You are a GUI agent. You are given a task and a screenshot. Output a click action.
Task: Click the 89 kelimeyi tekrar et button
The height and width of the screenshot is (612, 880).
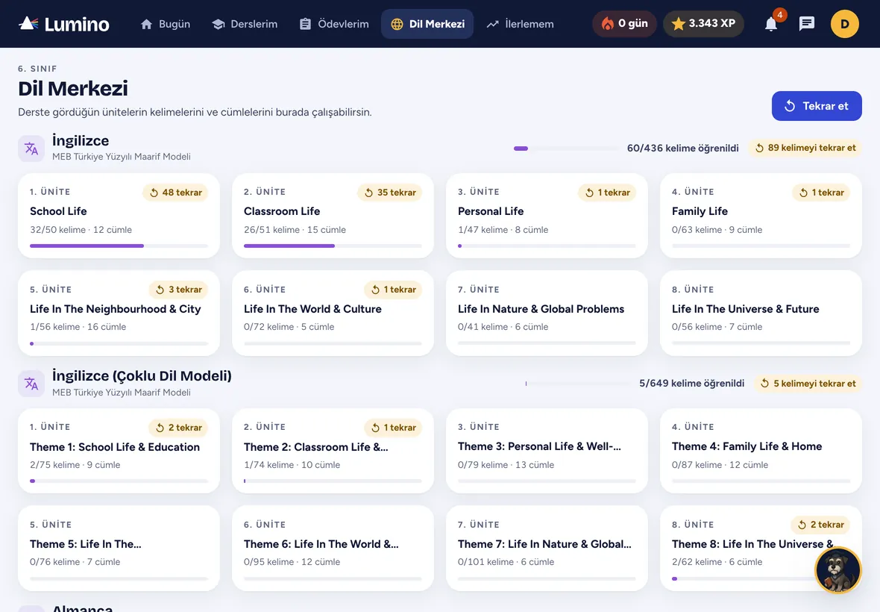[805, 149]
